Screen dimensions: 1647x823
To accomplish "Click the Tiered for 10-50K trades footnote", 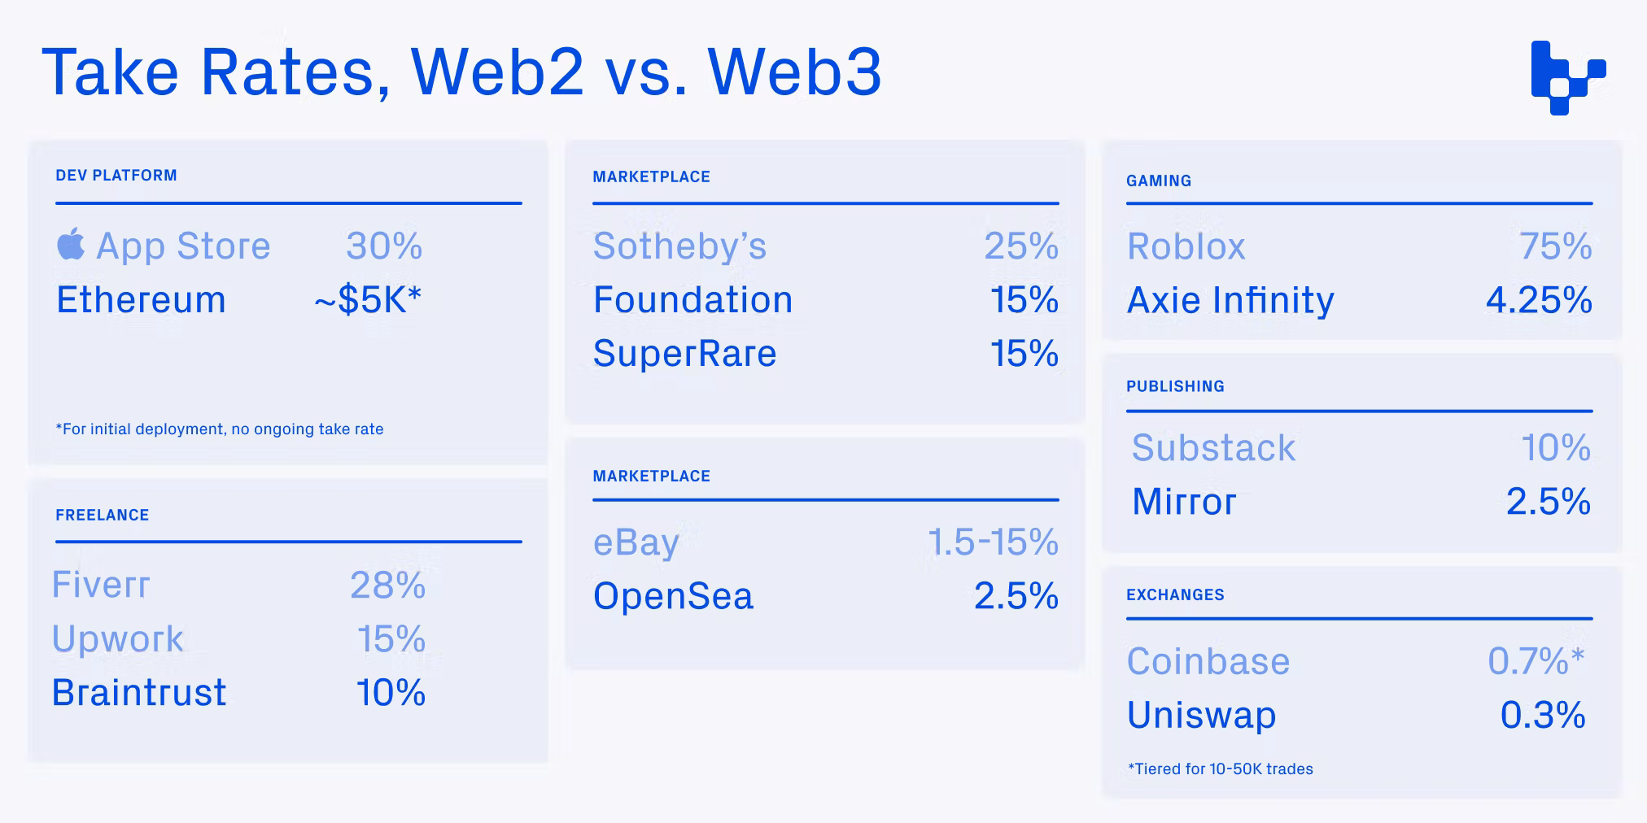I will (x=1220, y=769).
